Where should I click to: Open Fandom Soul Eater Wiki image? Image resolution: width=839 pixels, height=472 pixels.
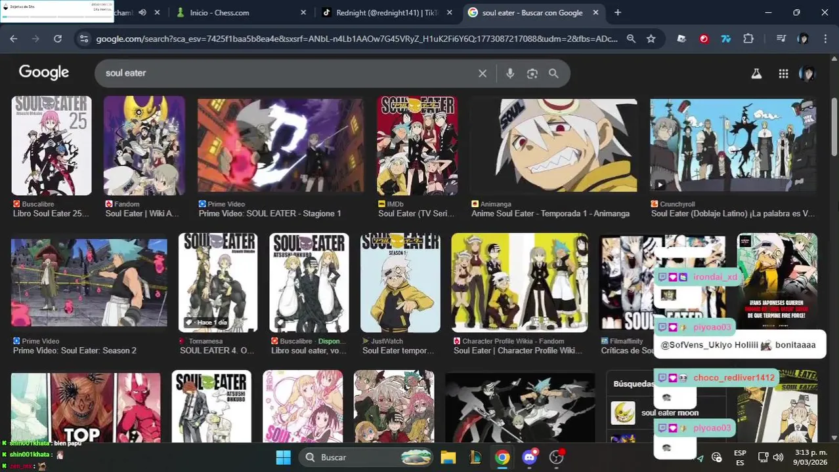(x=144, y=146)
